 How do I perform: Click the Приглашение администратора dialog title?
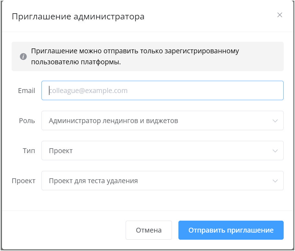click(x=78, y=16)
